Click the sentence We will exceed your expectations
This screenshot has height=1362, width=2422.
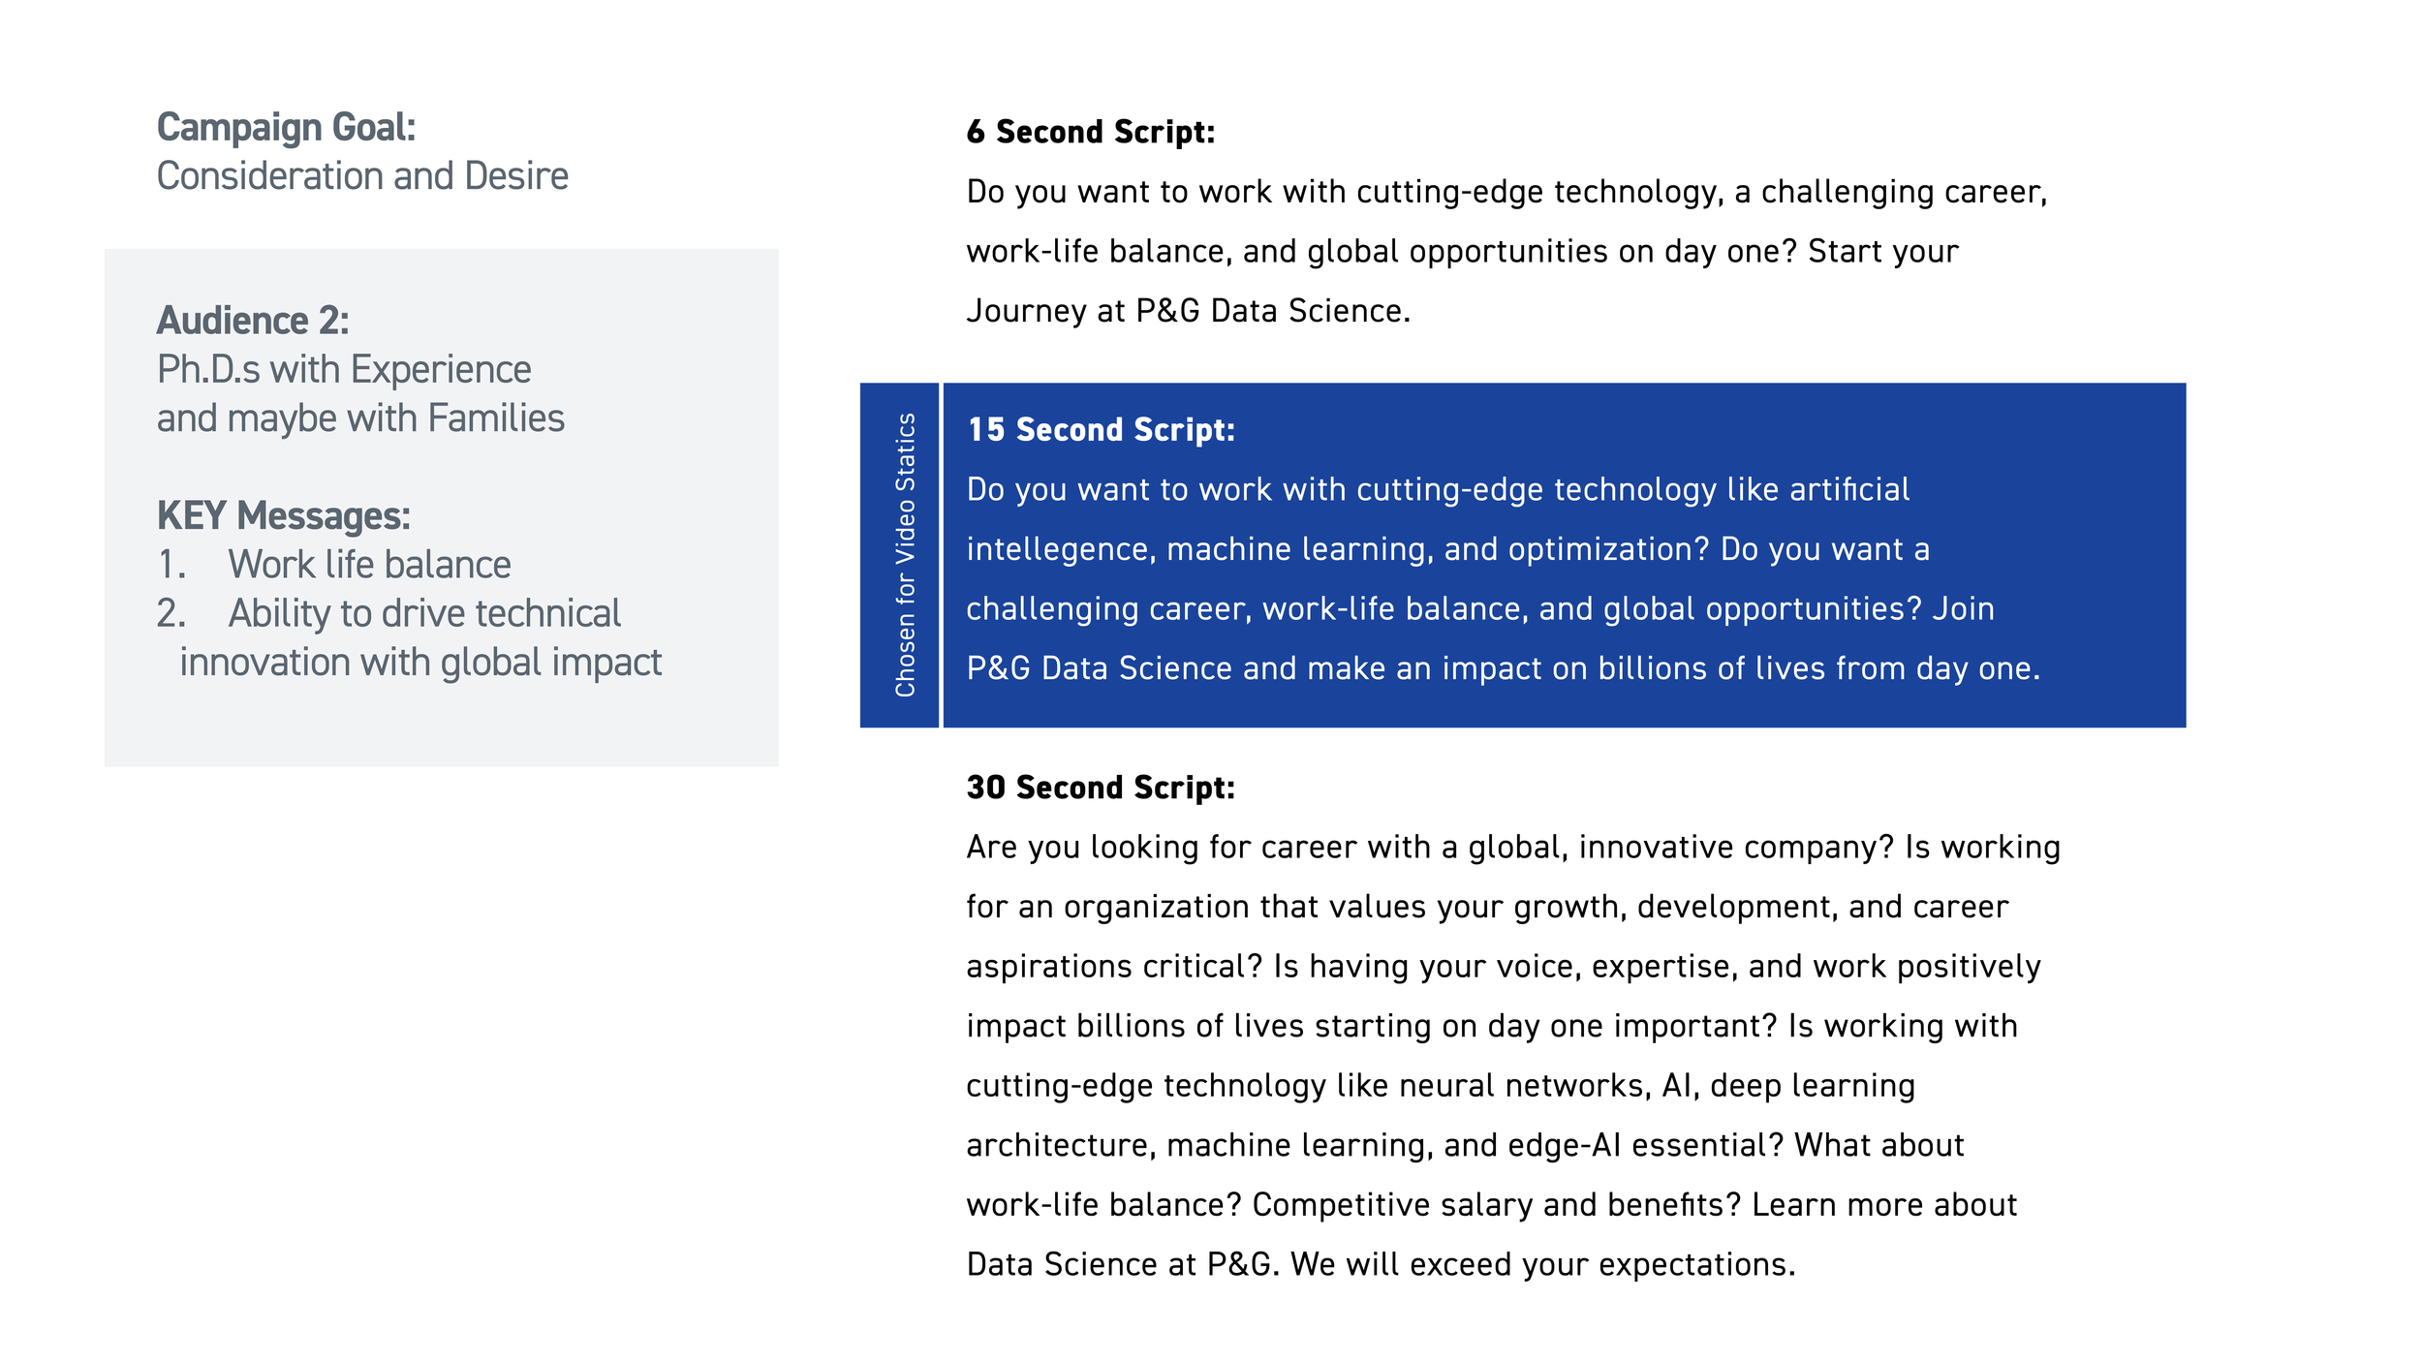click(x=1542, y=1264)
